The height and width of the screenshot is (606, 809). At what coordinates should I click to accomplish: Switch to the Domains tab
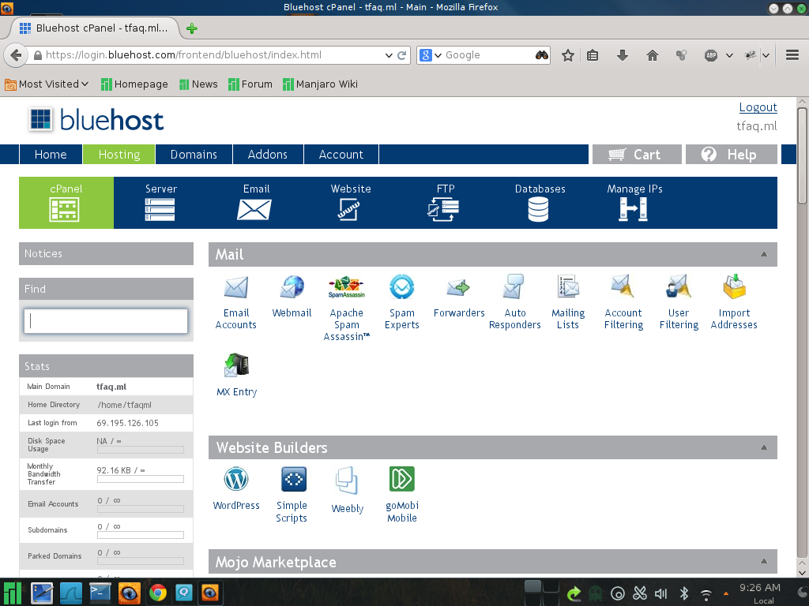coord(194,155)
